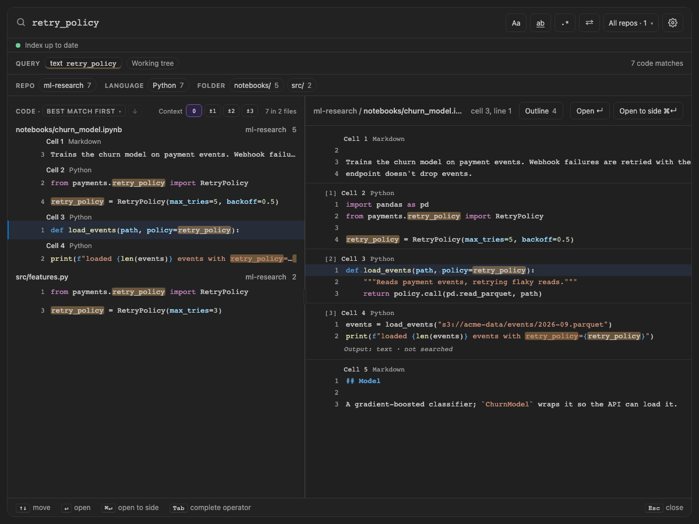This screenshot has width=699, height=524.
Task: Click notebooks/churn_model breadcrumb path
Action: pyautogui.click(x=413, y=111)
